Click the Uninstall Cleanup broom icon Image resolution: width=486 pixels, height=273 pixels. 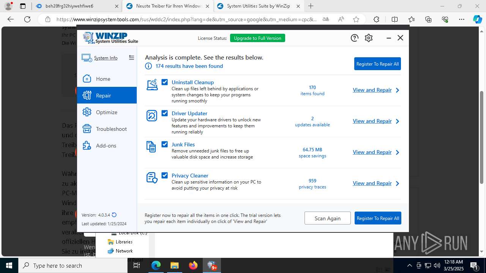tap(152, 85)
